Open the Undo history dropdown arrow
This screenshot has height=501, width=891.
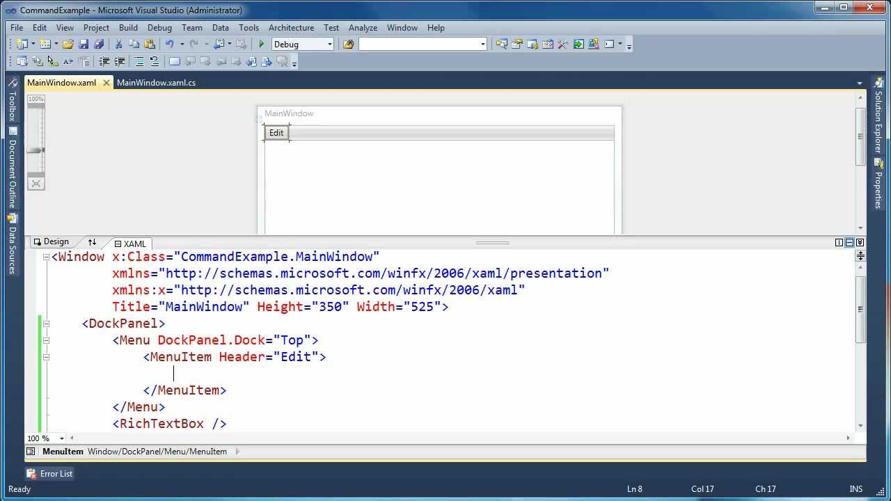point(182,44)
